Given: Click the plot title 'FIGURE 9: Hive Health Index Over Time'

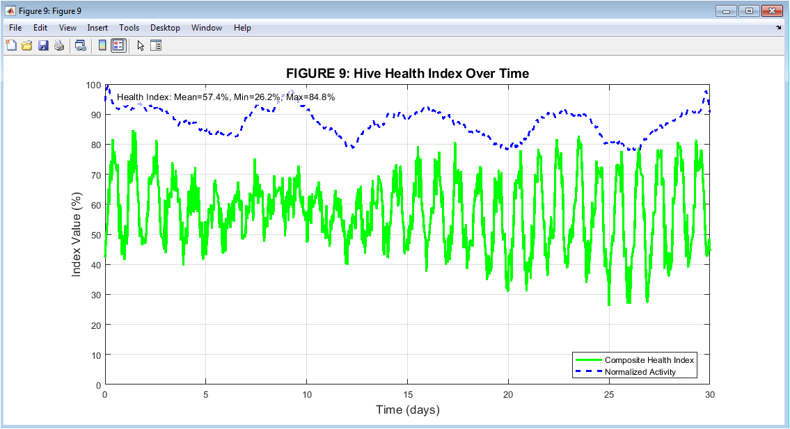Looking at the screenshot, I should point(407,74).
